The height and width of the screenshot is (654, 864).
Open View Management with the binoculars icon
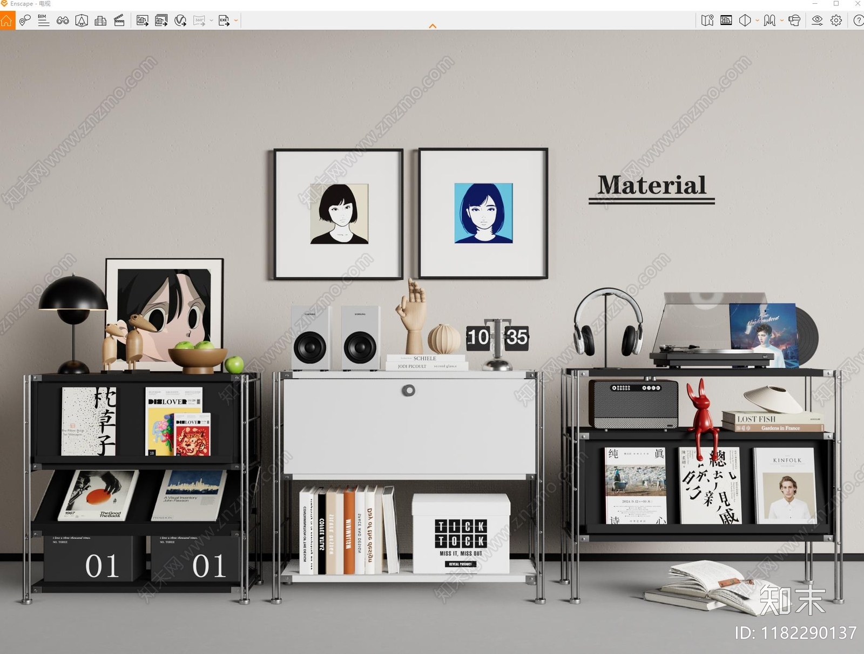[x=63, y=21]
